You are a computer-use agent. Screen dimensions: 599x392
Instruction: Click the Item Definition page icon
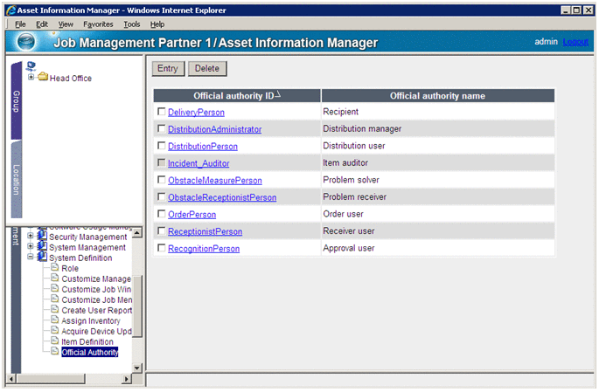54,341
